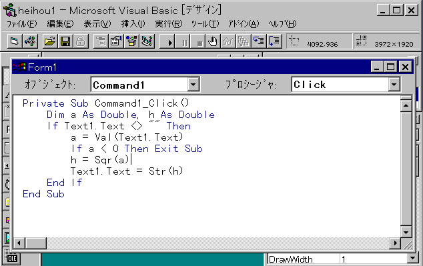Click the 4092,936 position indicator
The height and width of the screenshot is (266, 423).
(x=320, y=41)
